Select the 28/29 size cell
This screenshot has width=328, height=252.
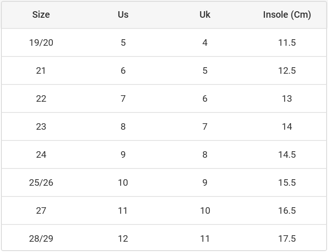pos(41,238)
